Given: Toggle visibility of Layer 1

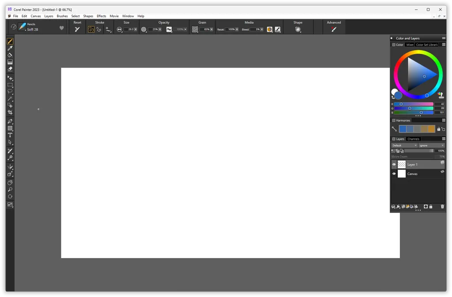Looking at the screenshot, I should click(x=394, y=165).
